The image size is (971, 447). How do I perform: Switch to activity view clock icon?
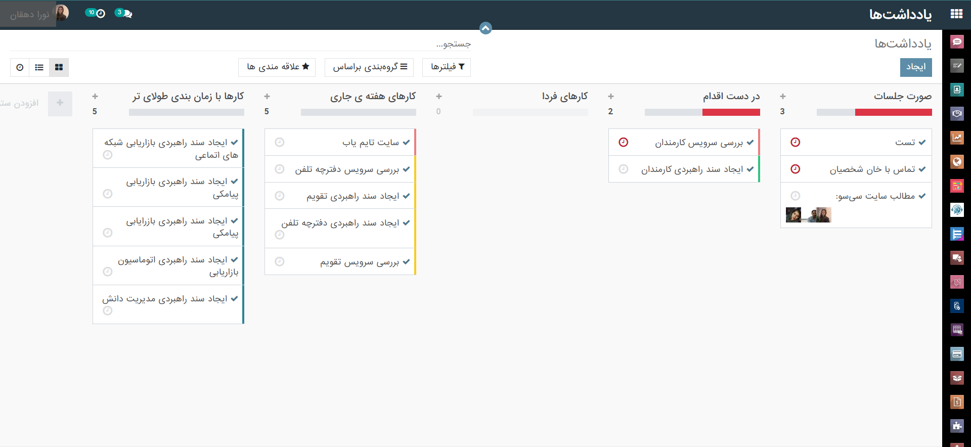(x=20, y=67)
